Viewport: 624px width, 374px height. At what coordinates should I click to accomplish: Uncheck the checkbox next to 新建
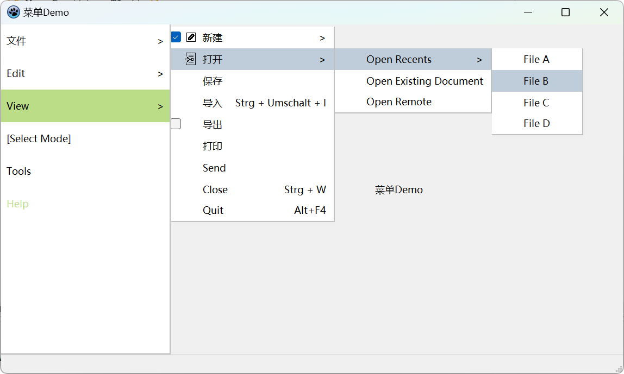point(176,37)
